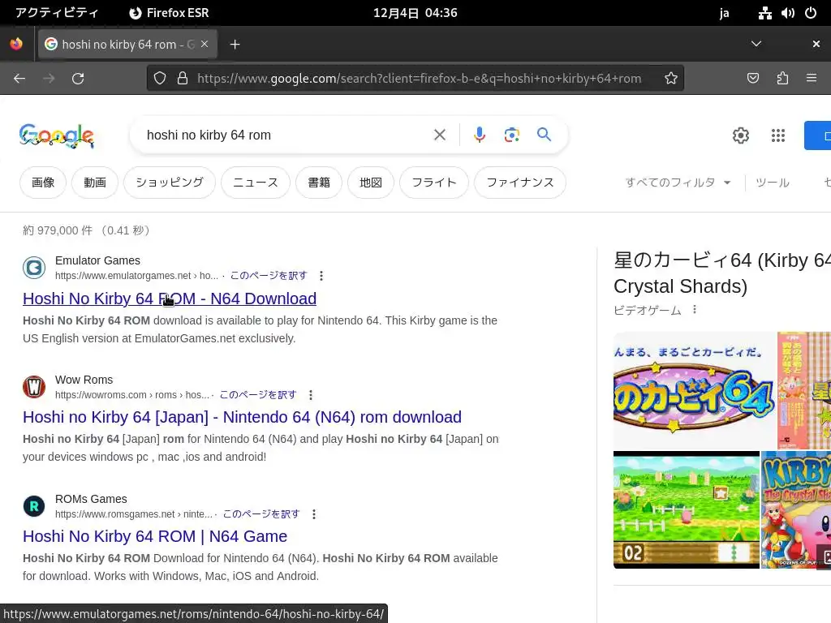This screenshot has width=831, height=623.
Task: Translate the ROMs Games result page
Action: (261, 513)
